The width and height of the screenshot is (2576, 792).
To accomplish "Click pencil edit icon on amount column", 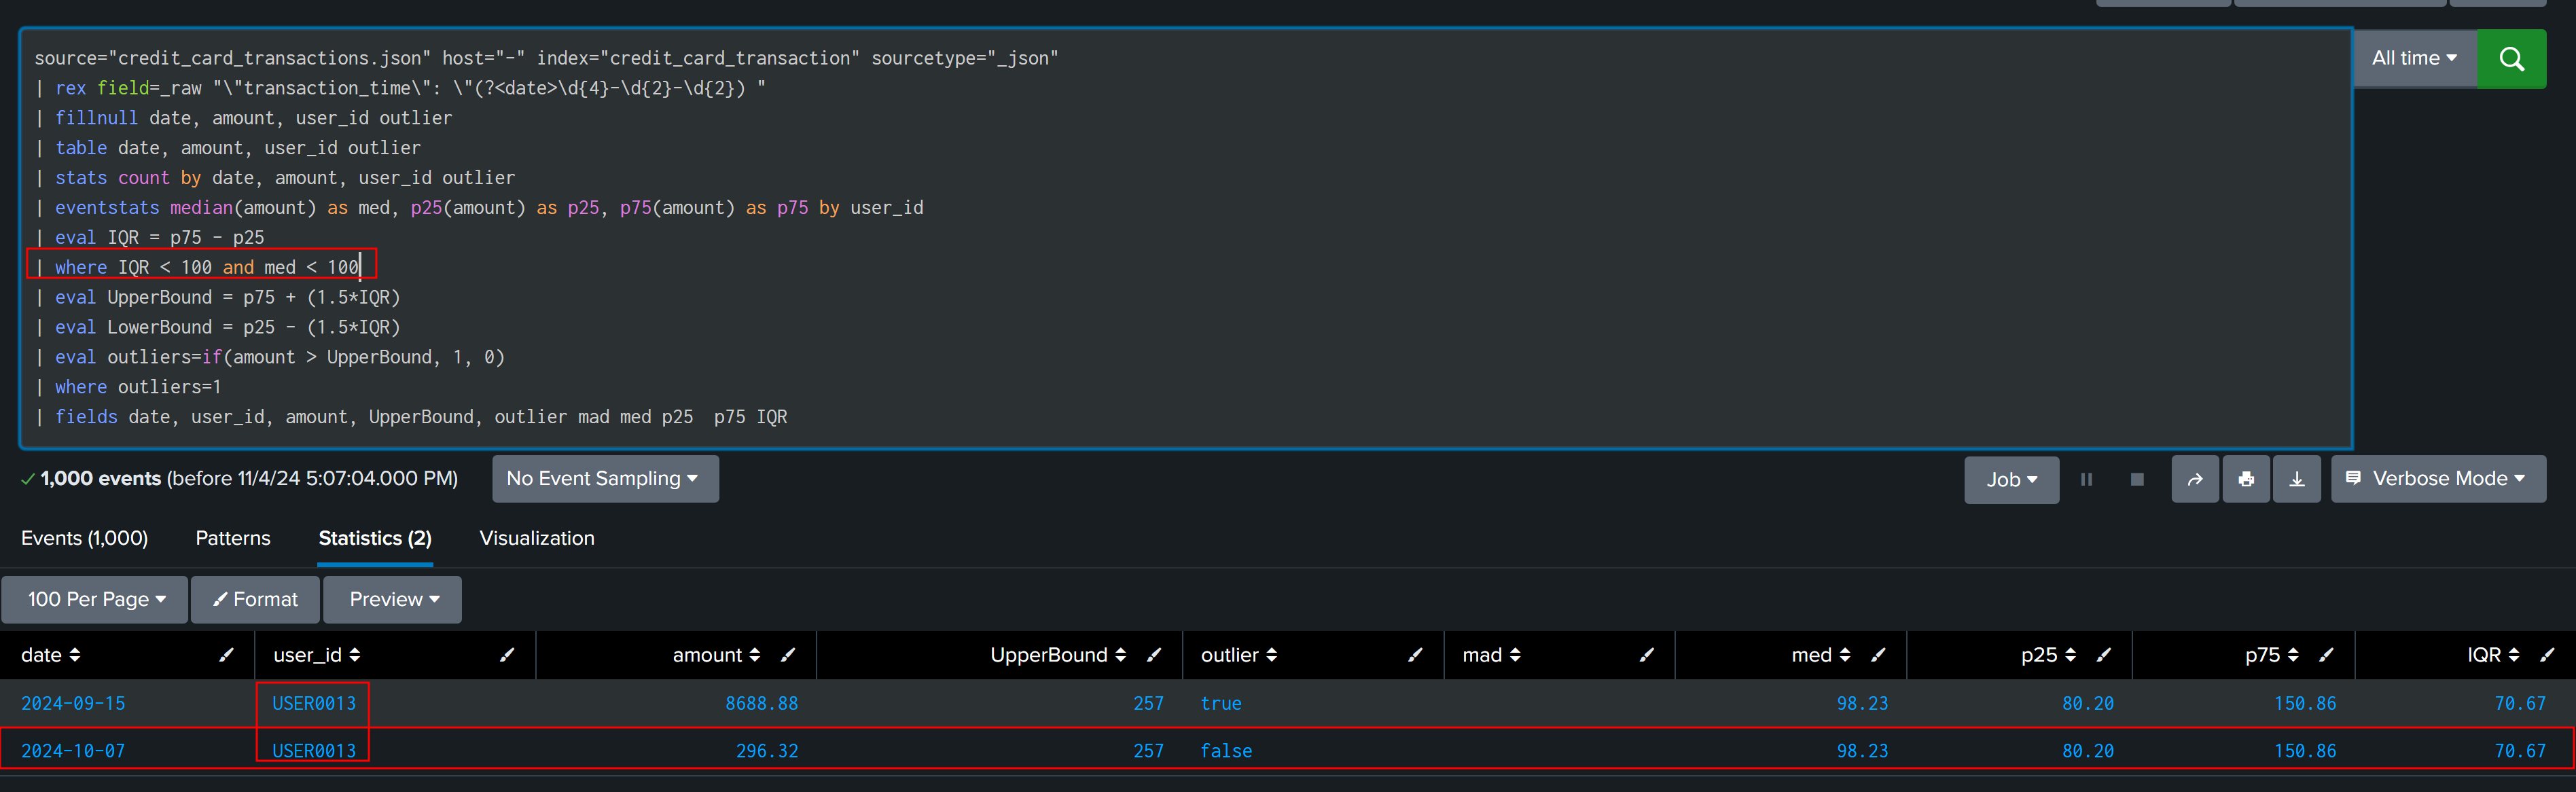I will tap(788, 655).
